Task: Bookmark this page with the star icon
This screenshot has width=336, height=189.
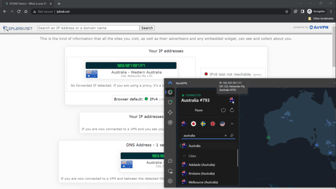Action: 287,11
